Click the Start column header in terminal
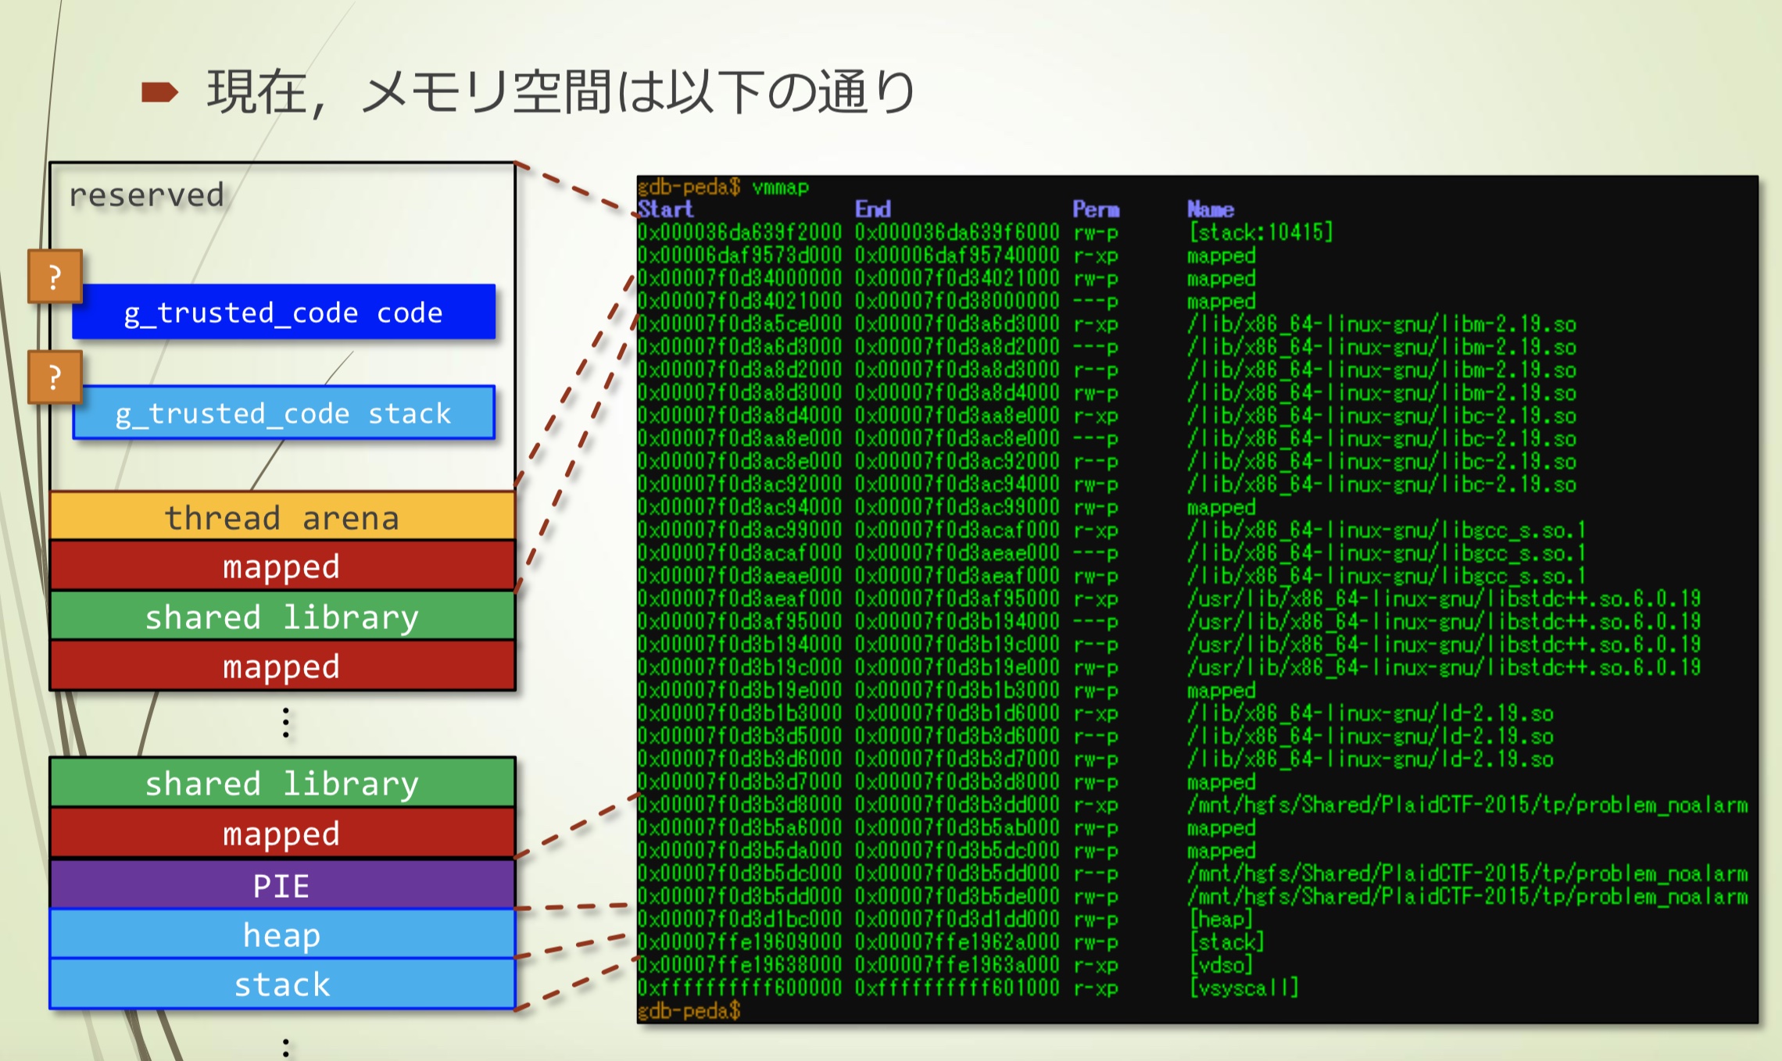This screenshot has height=1061, width=1782. [x=665, y=209]
